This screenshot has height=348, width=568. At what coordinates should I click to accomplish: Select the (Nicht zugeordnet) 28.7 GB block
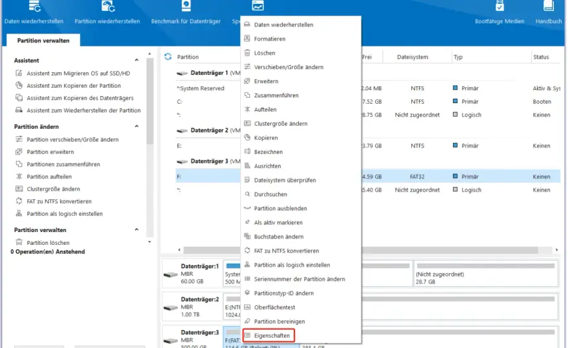coord(485,273)
